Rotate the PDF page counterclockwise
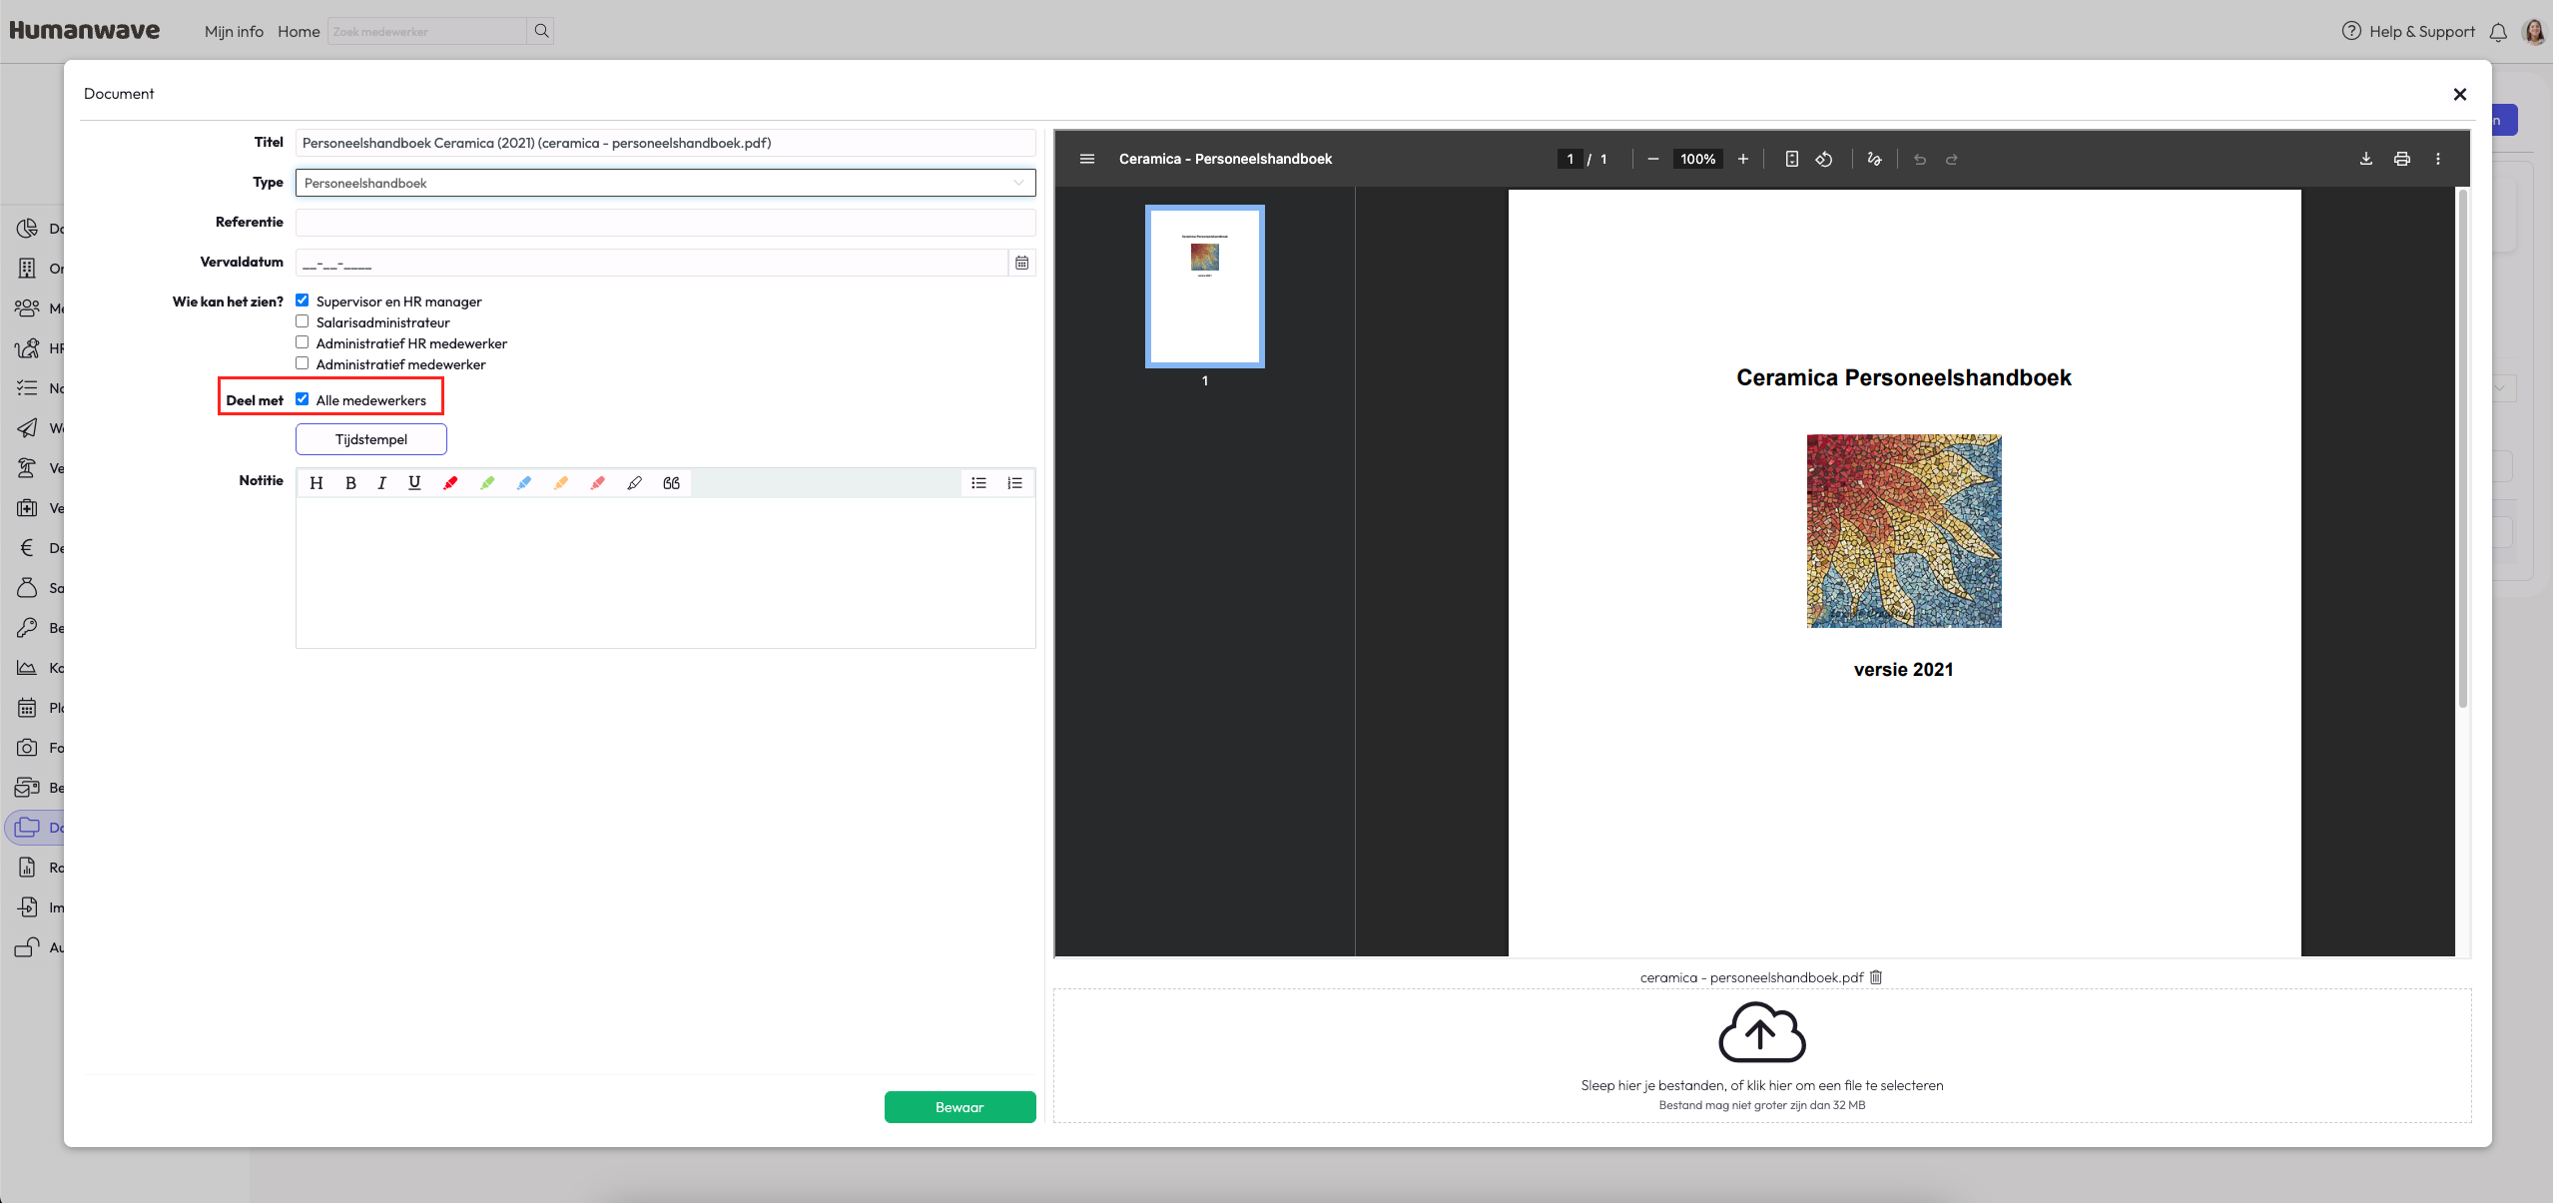 pos(1824,159)
